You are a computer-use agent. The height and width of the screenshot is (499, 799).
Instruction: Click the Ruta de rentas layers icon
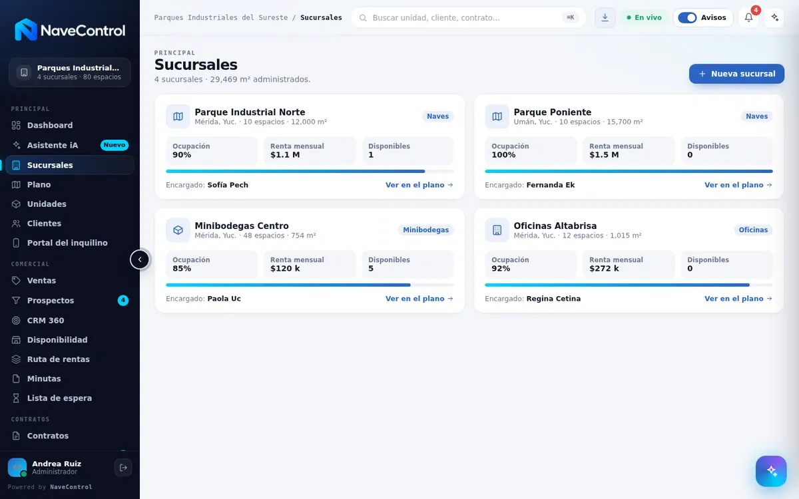click(17, 359)
